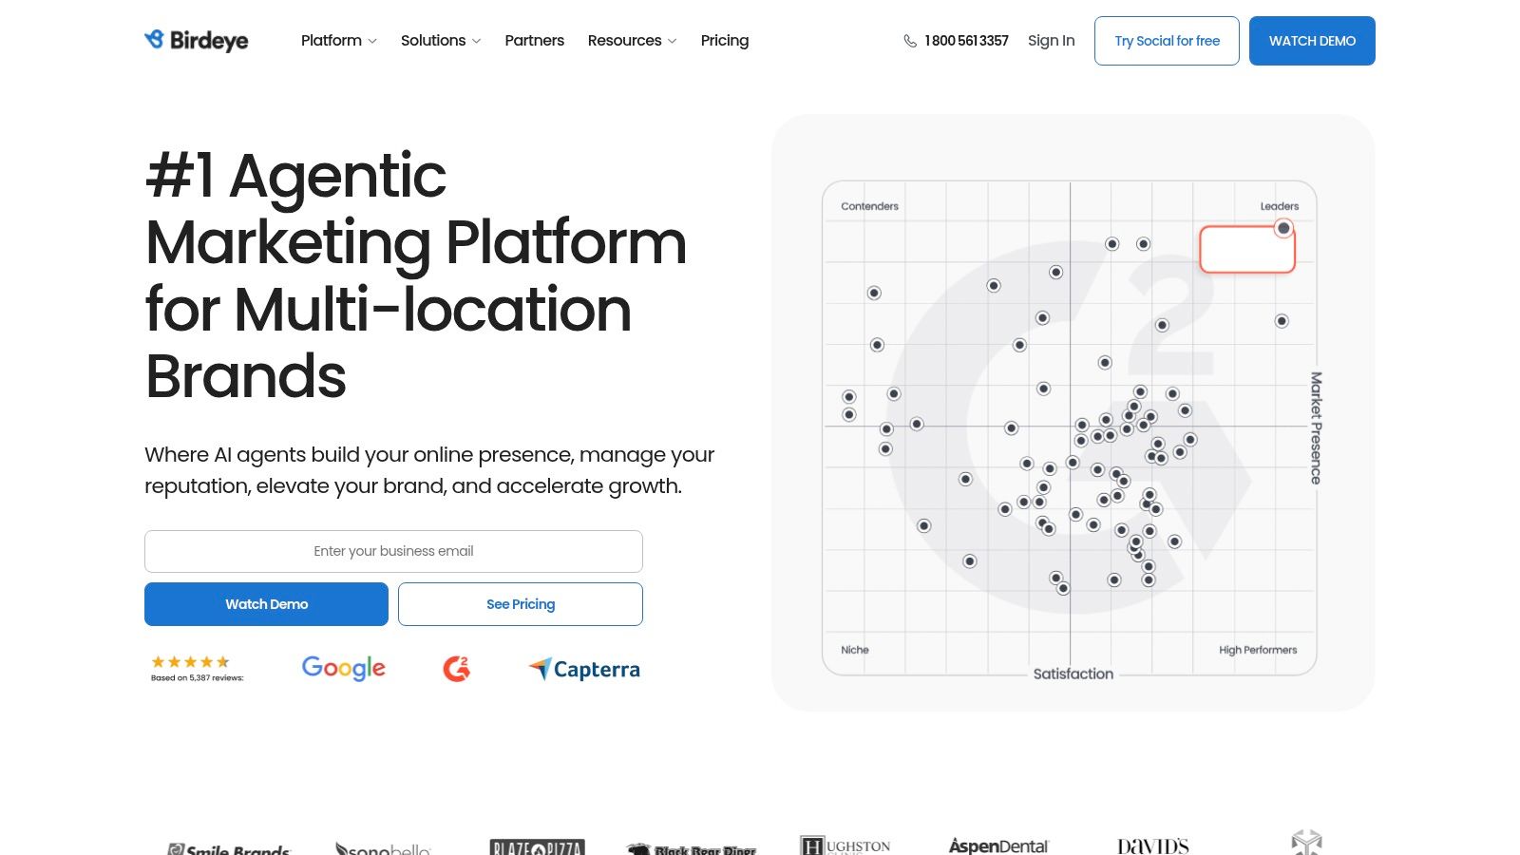Click the red G2 logo icon

click(x=457, y=669)
